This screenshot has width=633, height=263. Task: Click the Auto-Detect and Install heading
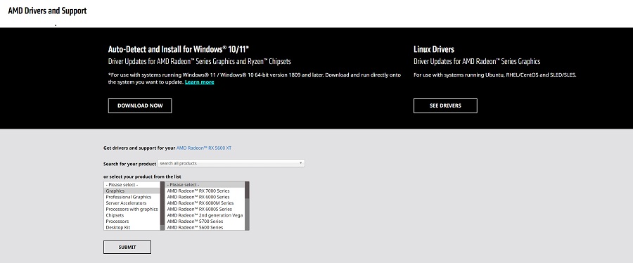click(179, 49)
